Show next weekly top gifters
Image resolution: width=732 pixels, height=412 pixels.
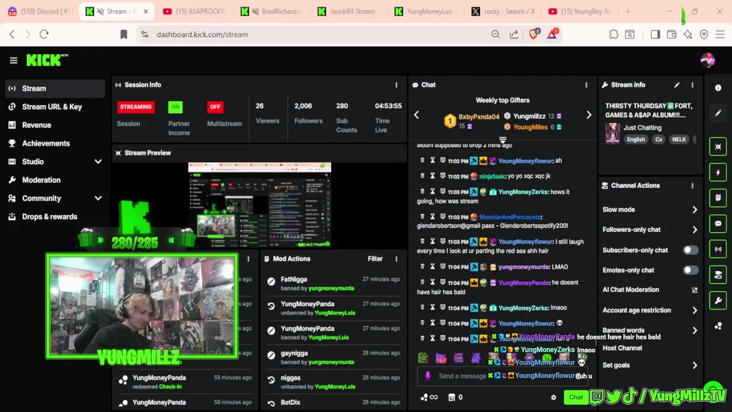pyautogui.click(x=589, y=115)
